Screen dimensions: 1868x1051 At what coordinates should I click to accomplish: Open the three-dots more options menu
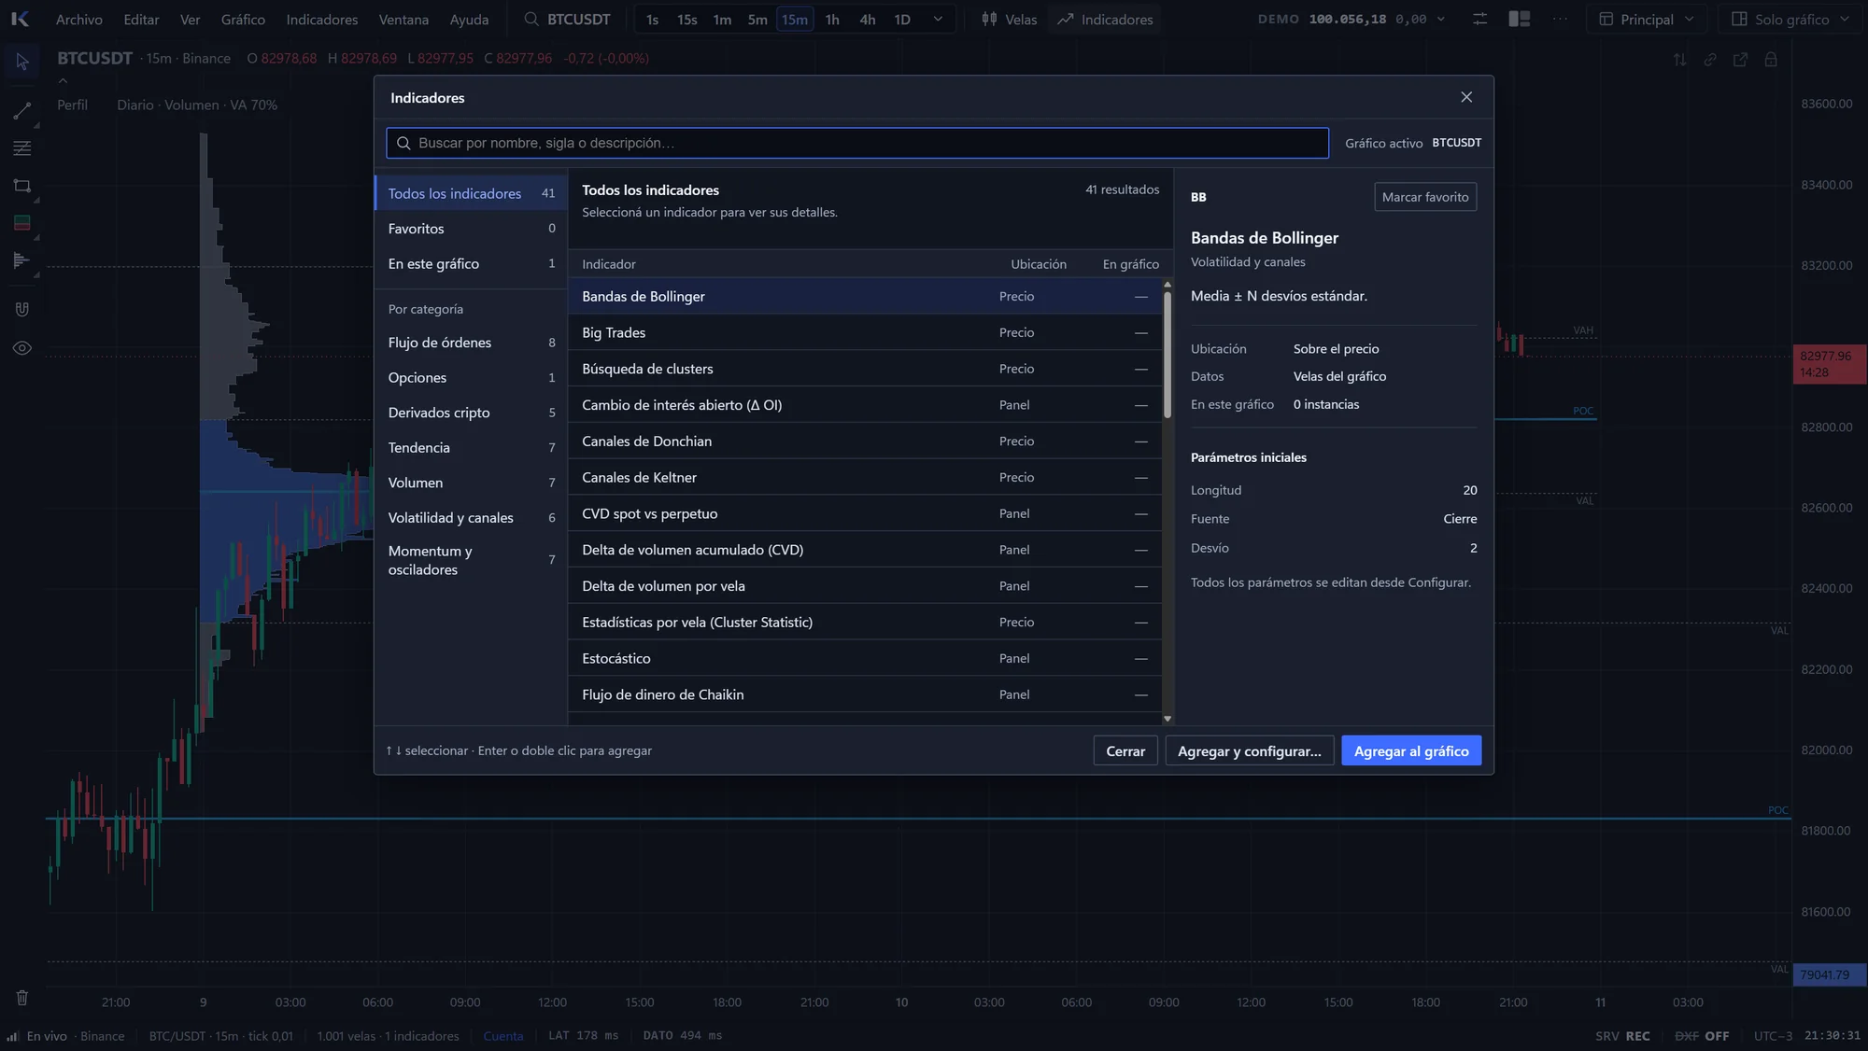(x=1560, y=19)
